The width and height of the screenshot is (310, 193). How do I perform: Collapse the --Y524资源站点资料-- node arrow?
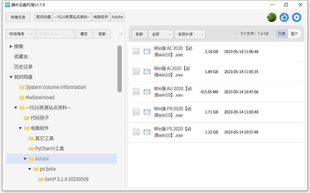click(x=16, y=108)
